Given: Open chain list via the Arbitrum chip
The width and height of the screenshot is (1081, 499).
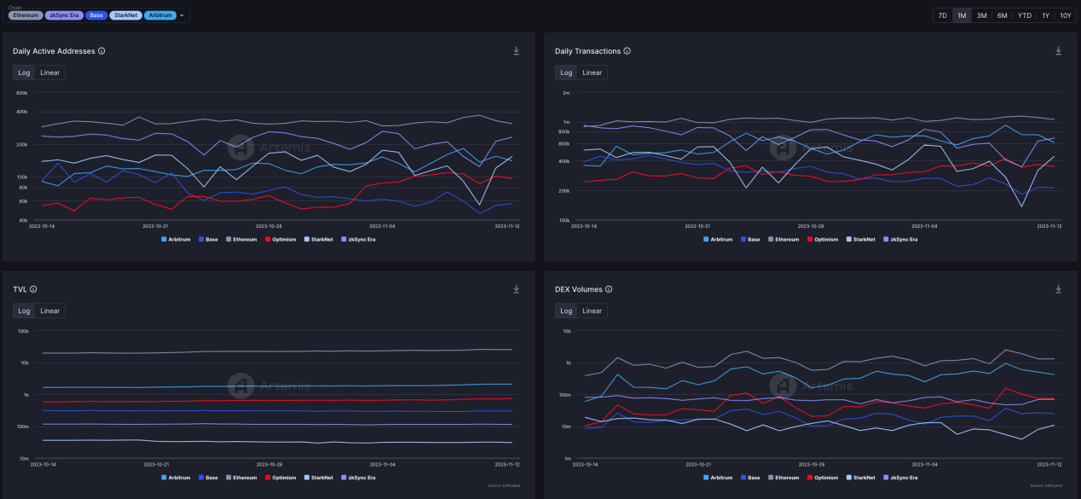Looking at the screenshot, I should coord(159,15).
